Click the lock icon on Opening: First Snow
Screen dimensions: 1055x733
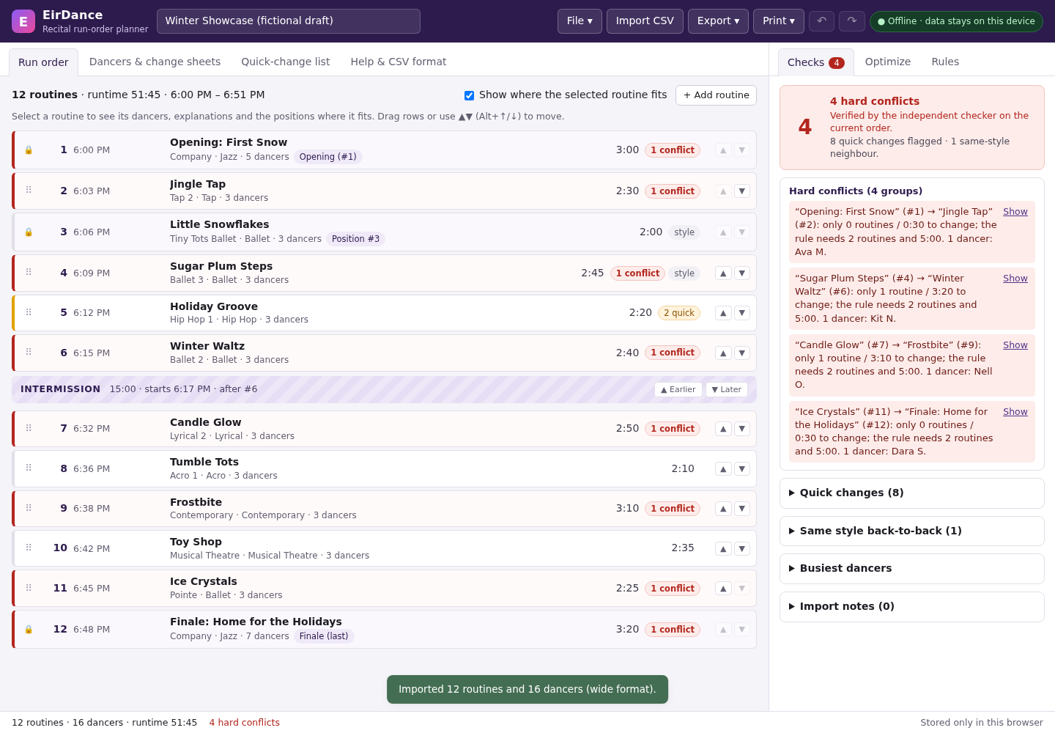tap(29, 150)
